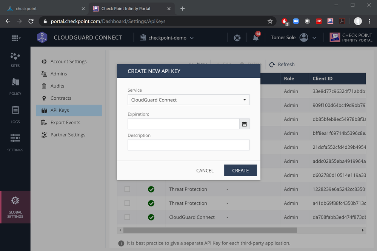Check the first Threat Protection row checkbox

[x=127, y=189]
